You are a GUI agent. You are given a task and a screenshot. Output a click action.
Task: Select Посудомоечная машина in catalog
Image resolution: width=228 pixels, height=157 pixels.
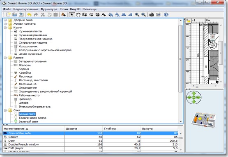click(x=35, y=39)
